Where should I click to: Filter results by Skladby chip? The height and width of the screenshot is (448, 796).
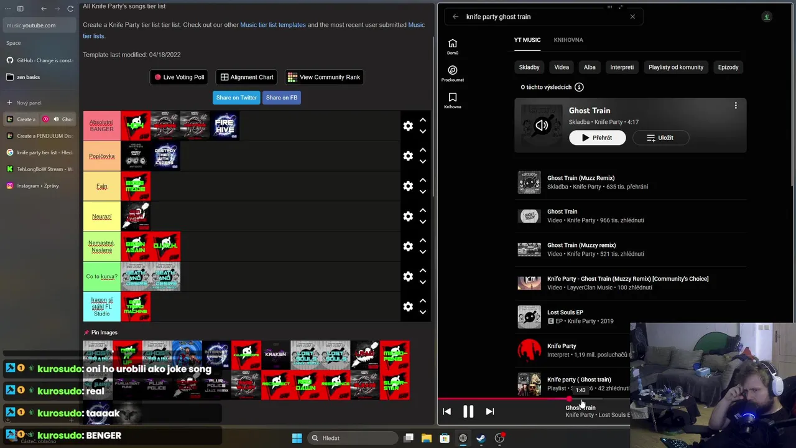click(x=529, y=67)
